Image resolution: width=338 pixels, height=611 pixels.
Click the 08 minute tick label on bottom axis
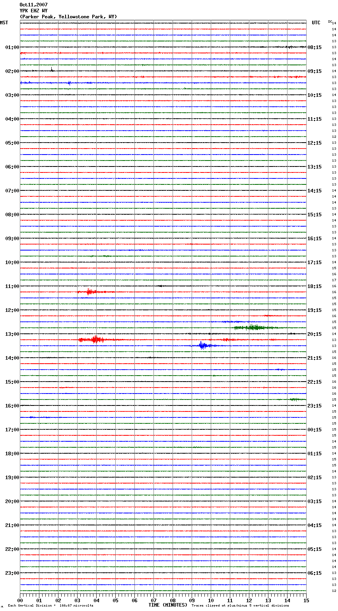(x=173, y=600)
